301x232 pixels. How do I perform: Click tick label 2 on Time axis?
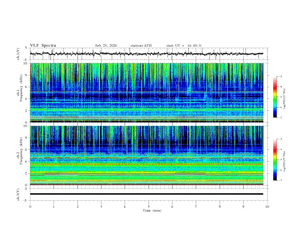(78, 207)
